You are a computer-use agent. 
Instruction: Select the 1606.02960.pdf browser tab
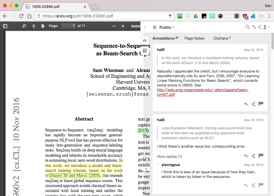(x=56, y=7)
